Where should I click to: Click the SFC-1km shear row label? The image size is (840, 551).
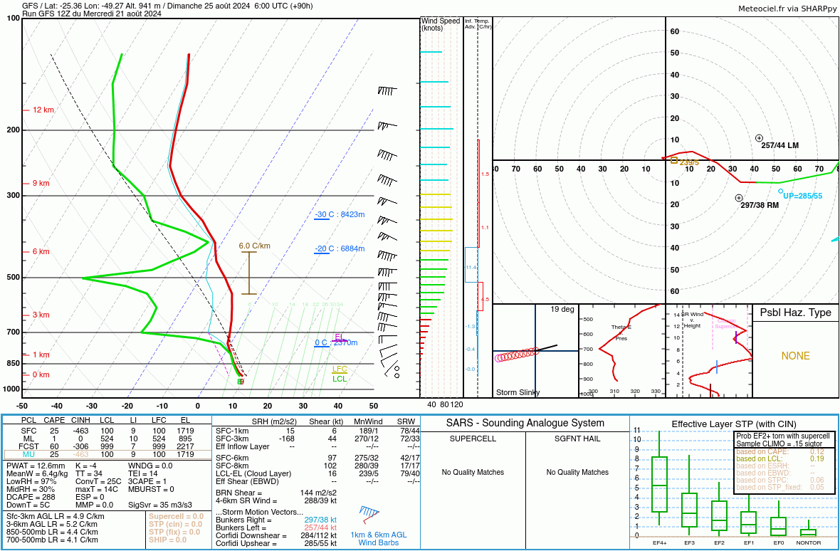(x=232, y=431)
